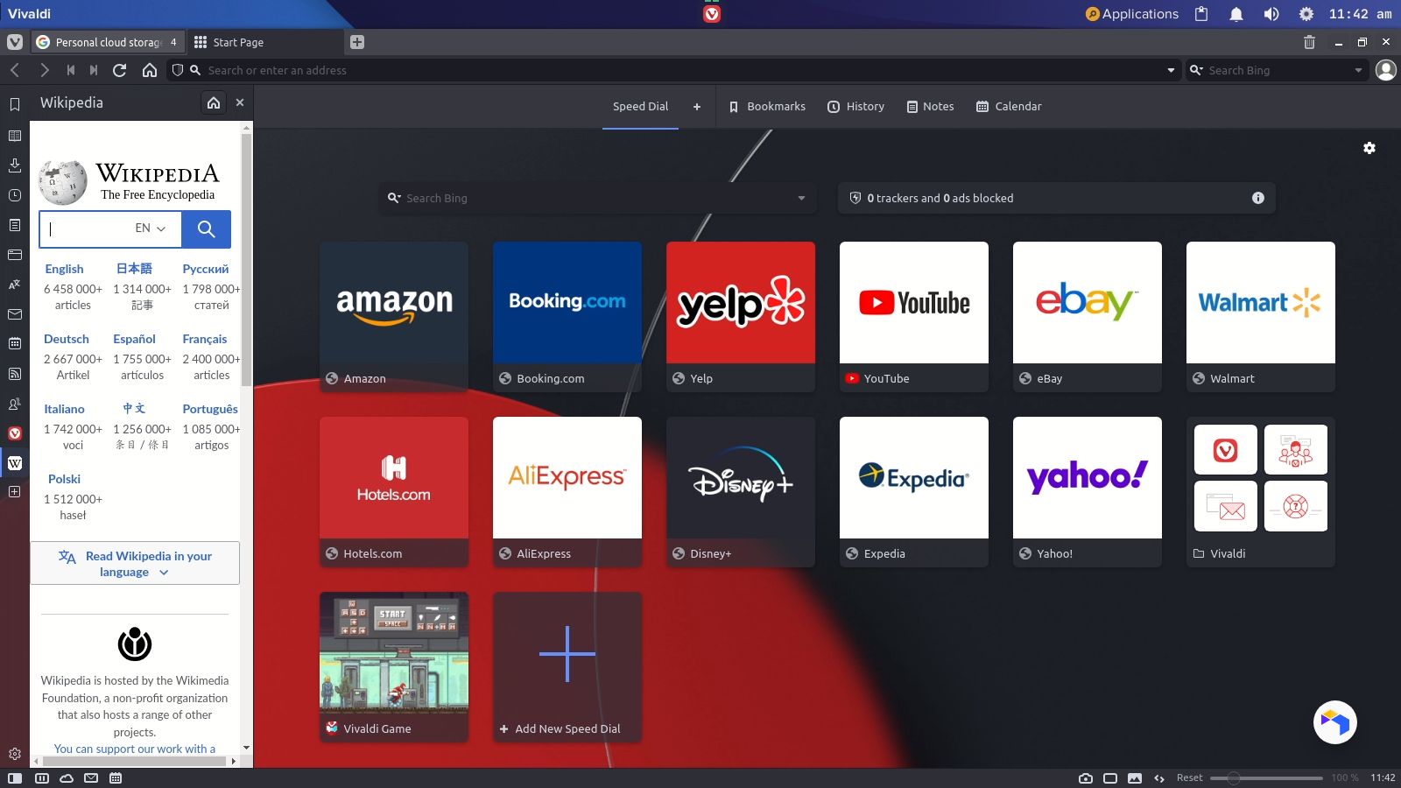Expand the address bar history dropdown
The width and height of the screenshot is (1401, 788).
click(1171, 70)
